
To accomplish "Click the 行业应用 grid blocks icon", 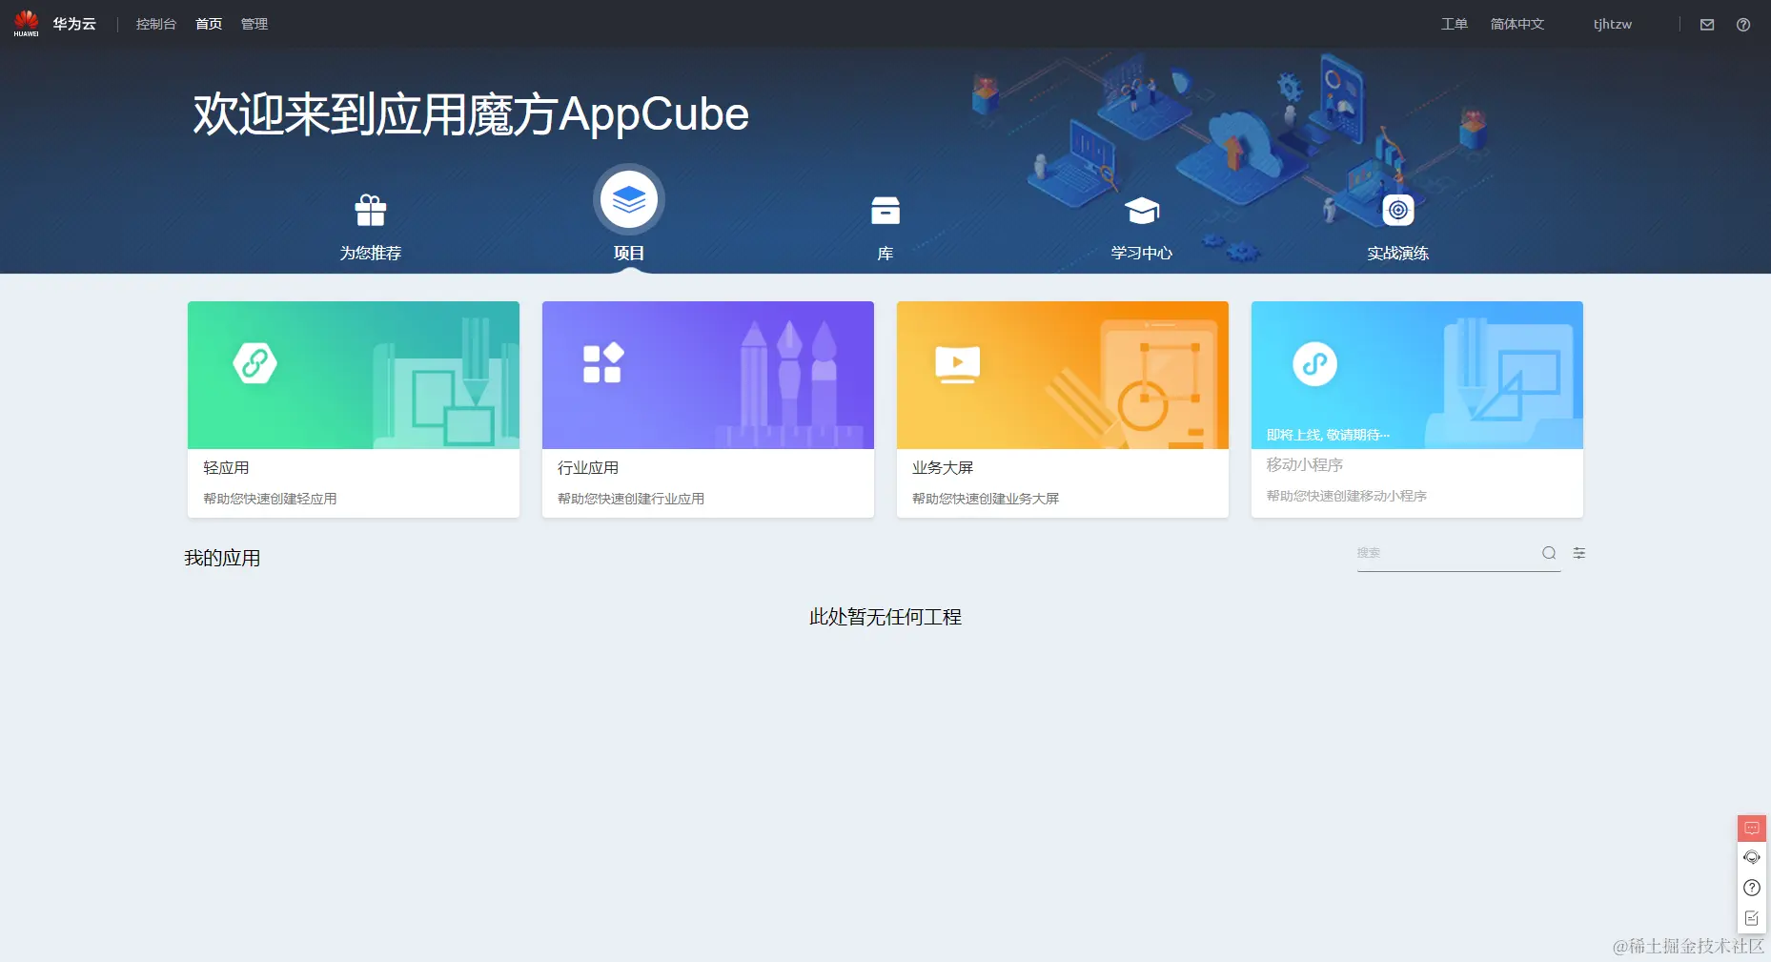I will click(x=603, y=363).
